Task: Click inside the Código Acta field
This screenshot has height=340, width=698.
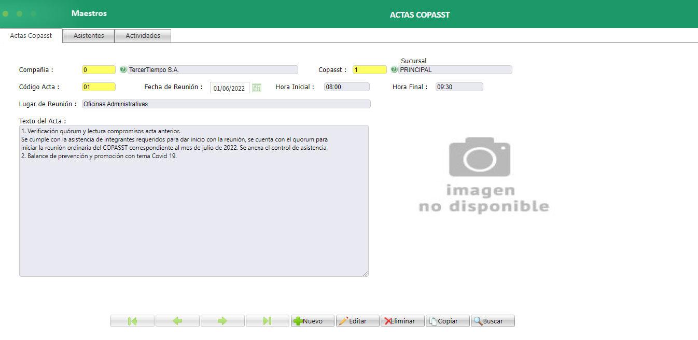Action: tap(98, 87)
